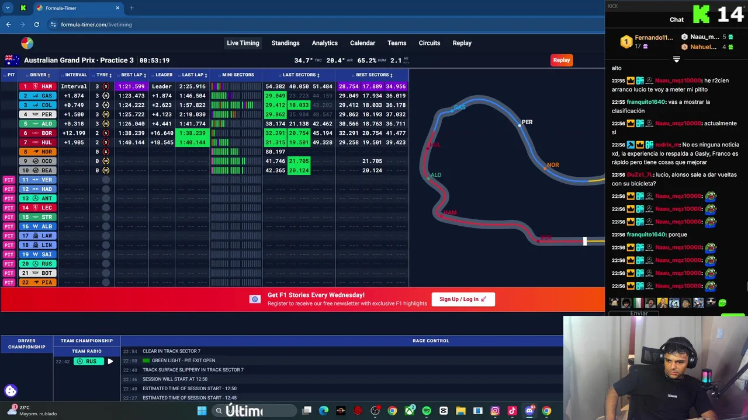Click GAS's hard tyre icon
The image size is (748, 420).
106,96
